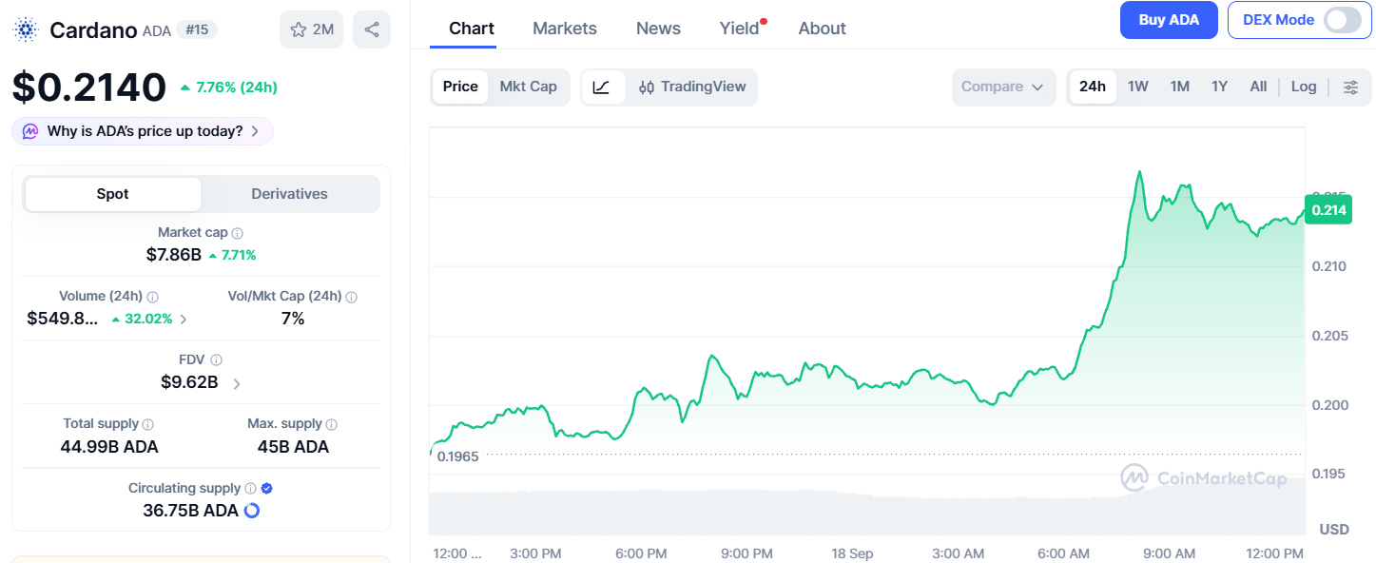1376x563 pixels.
Task: Click the 44.99B ADA total supply value
Action: [109, 447]
